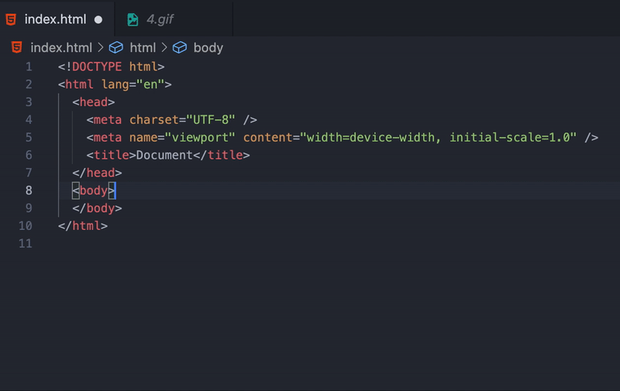Click the cube icon beside body breadcrumb
The height and width of the screenshot is (391, 620).
180,48
